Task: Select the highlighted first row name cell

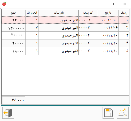Action: [58, 20]
